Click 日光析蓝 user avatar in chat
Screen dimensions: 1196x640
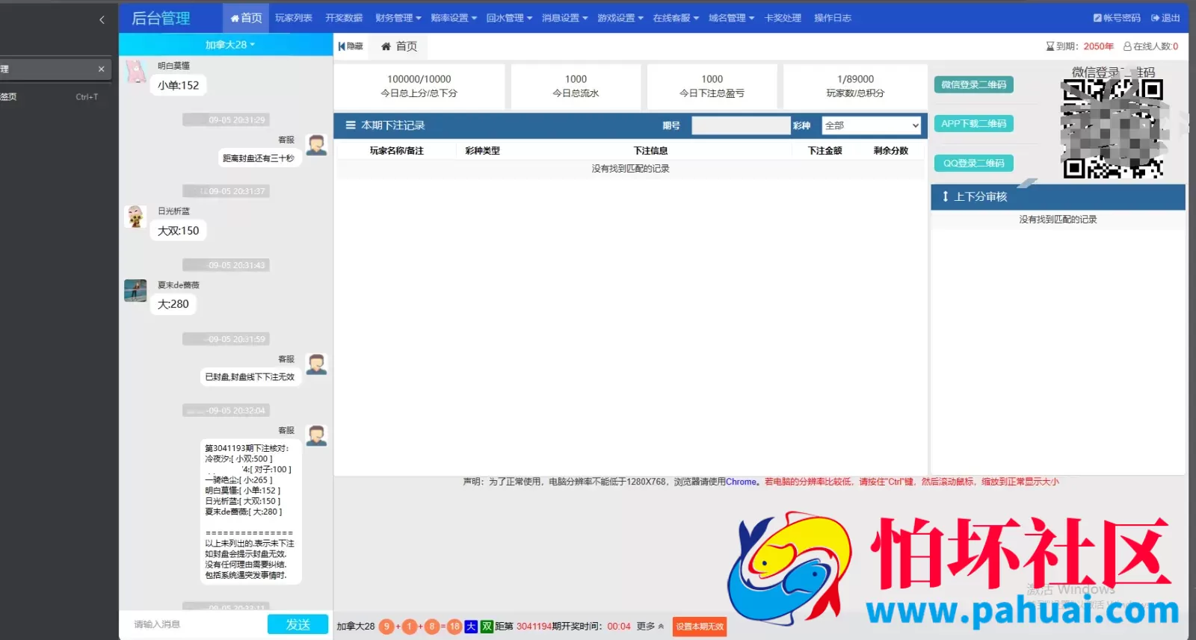coord(136,217)
